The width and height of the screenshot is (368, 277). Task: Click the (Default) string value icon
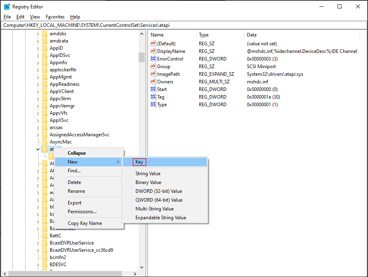point(153,43)
